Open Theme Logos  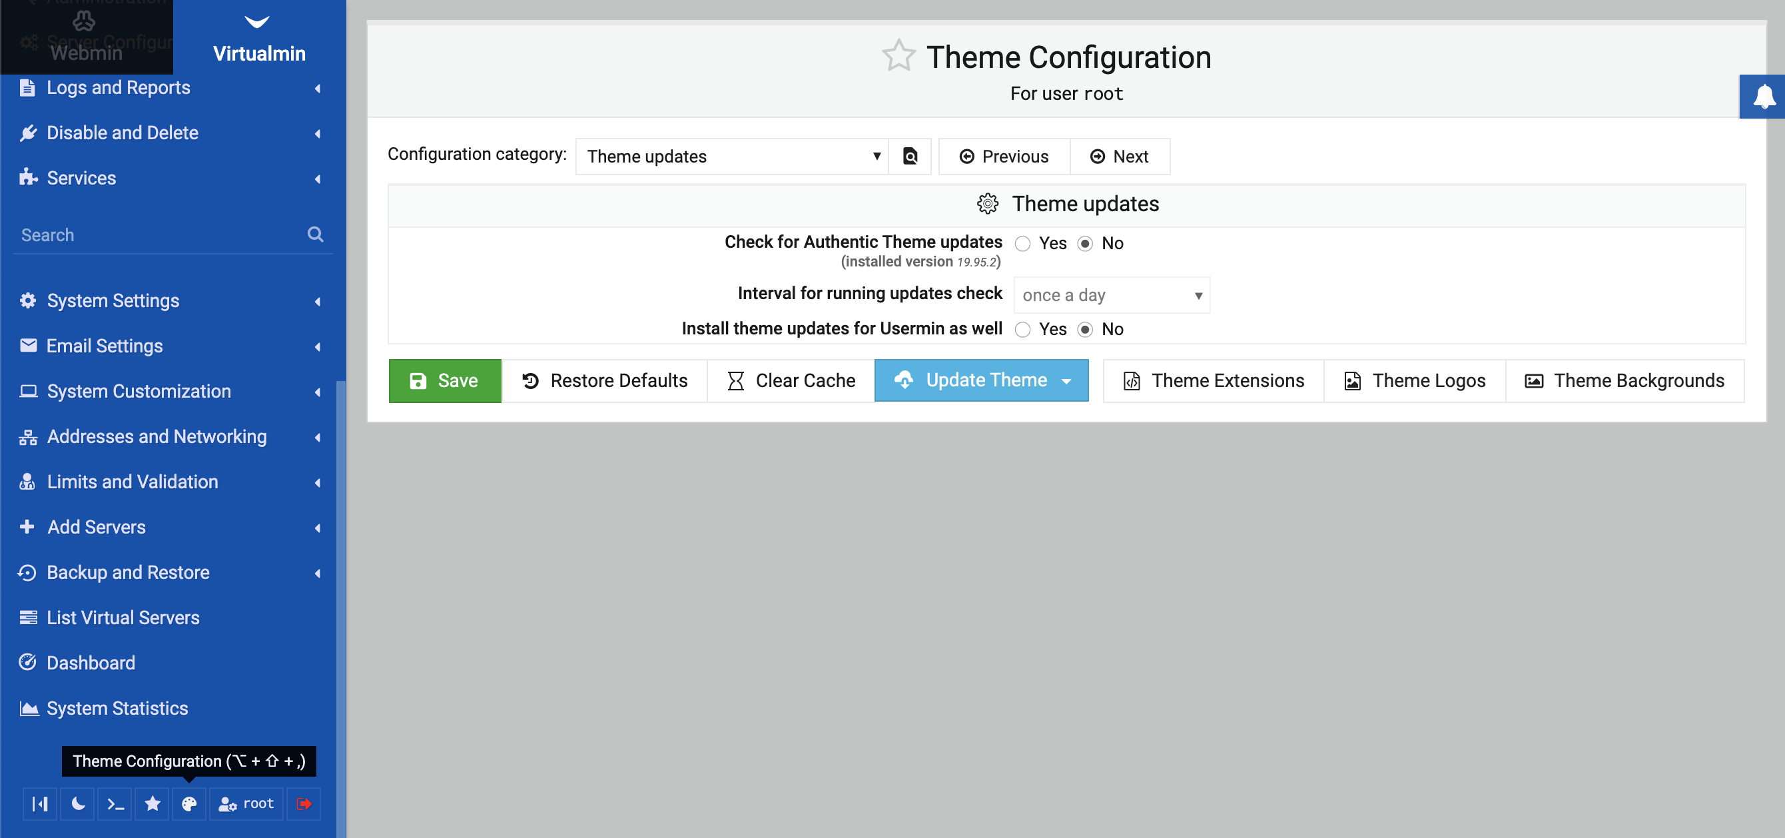[x=1415, y=380]
